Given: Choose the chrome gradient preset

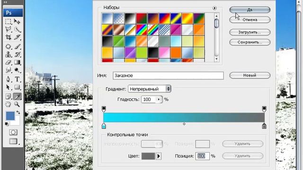Looking at the screenshot, I should [130, 30].
